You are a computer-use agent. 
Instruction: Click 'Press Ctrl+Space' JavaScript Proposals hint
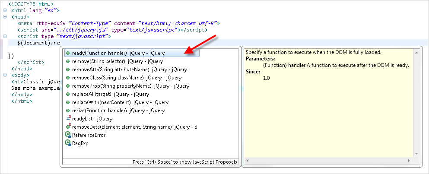(x=185, y=162)
